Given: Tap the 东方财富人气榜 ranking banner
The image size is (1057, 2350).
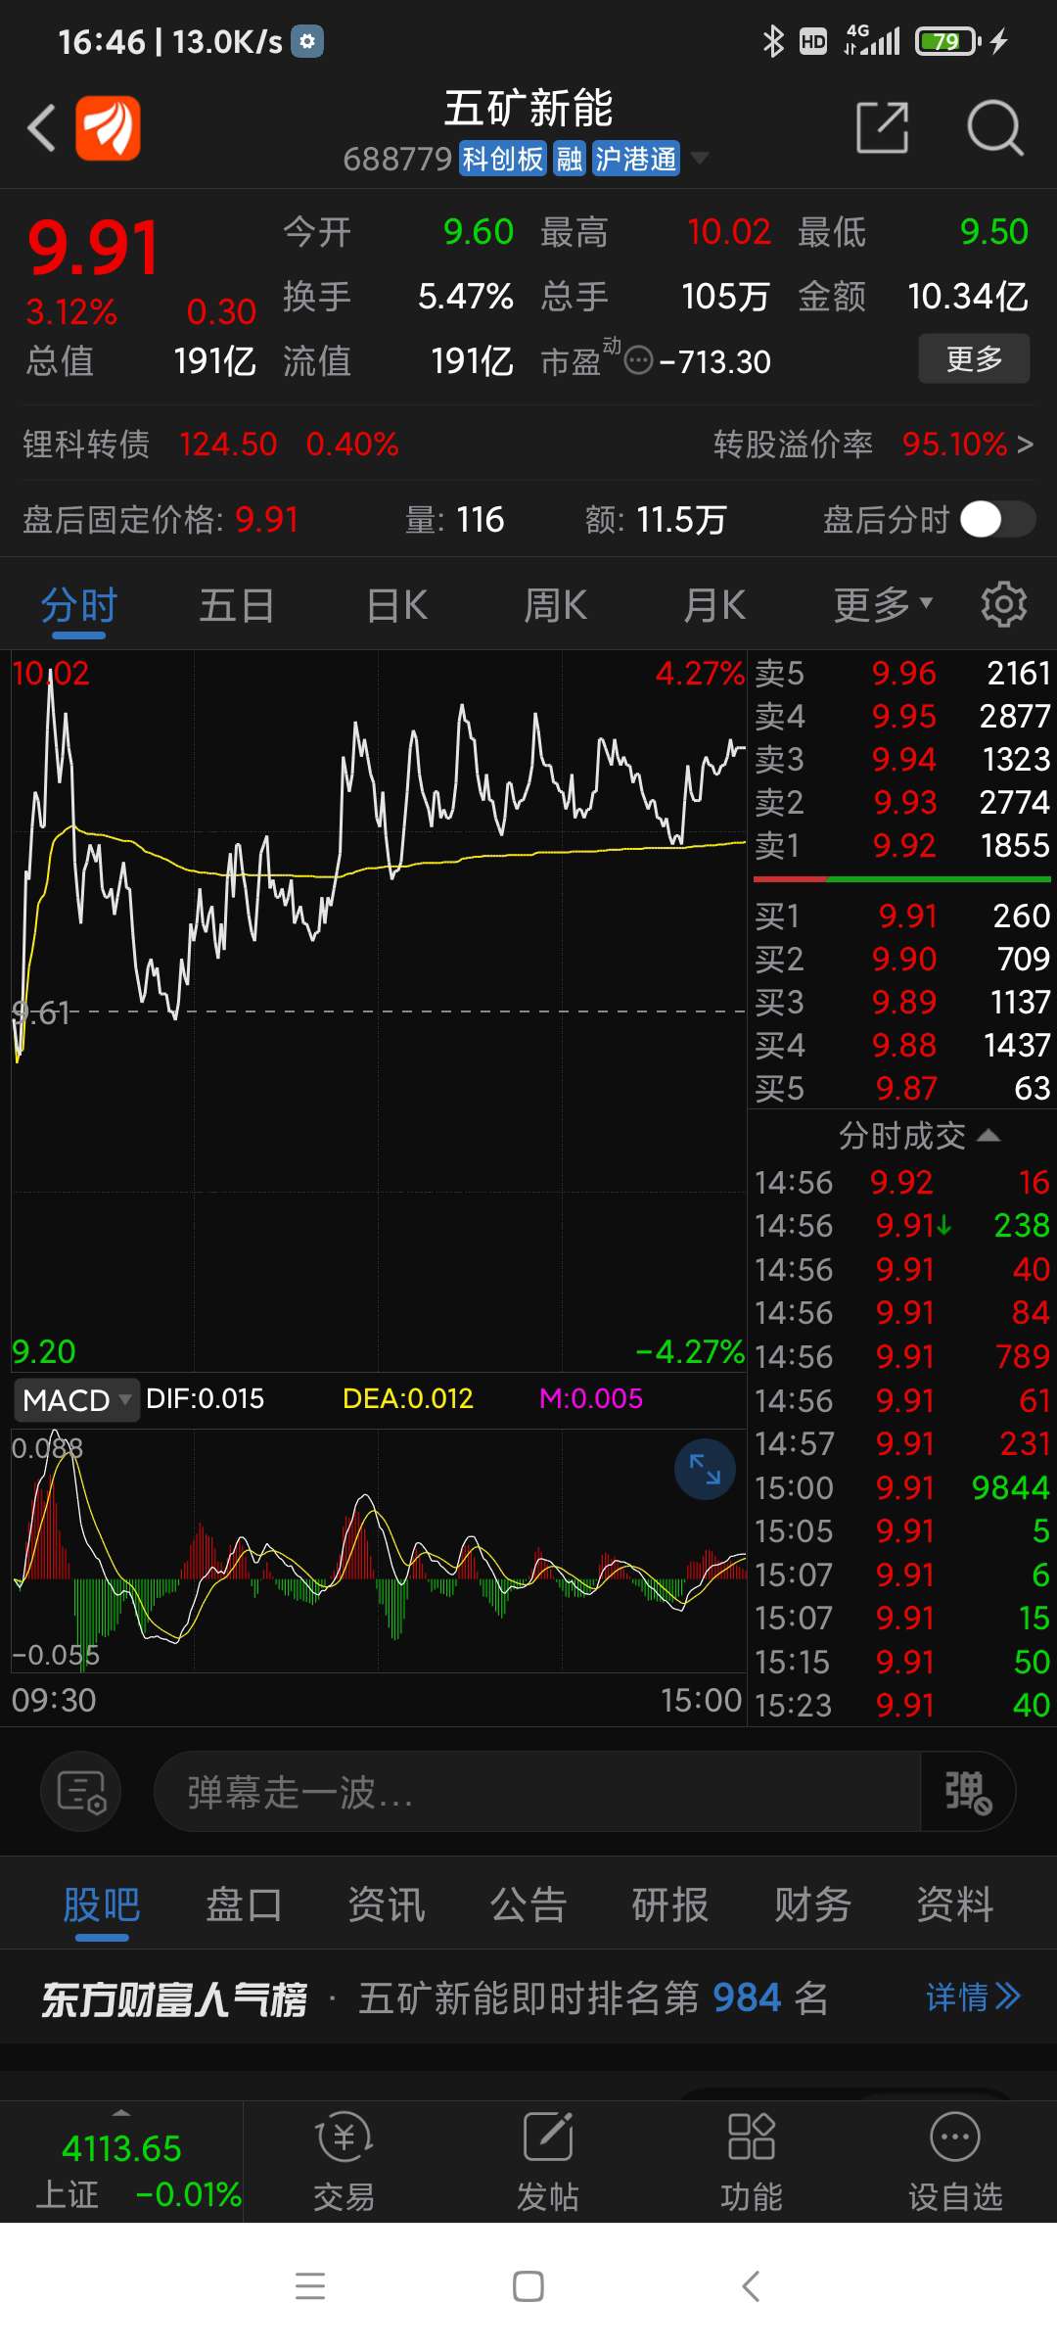Looking at the screenshot, I should [x=528, y=1997].
